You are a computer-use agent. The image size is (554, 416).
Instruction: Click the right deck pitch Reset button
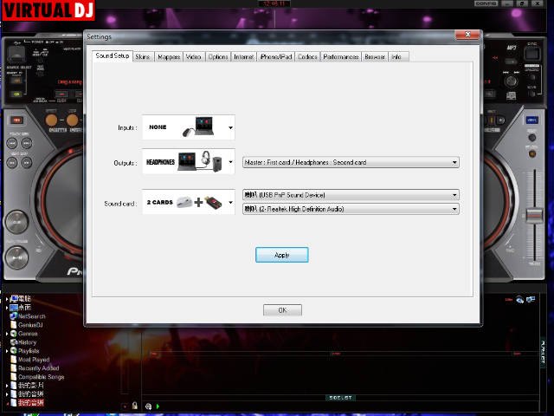coord(531,138)
